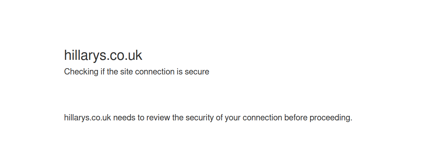Click the word 'proceeding.' ending the paragraph
This screenshot has width=446, height=167.
pyautogui.click(x=331, y=118)
